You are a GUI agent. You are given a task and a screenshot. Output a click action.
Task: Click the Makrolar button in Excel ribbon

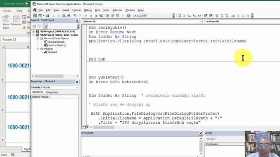coord(16,20)
